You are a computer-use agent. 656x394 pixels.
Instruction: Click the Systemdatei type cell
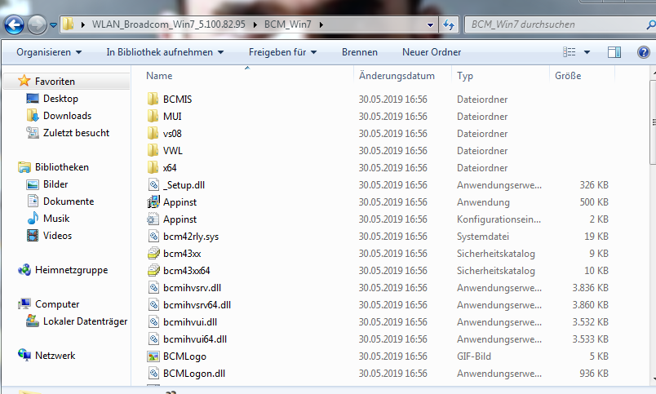483,237
